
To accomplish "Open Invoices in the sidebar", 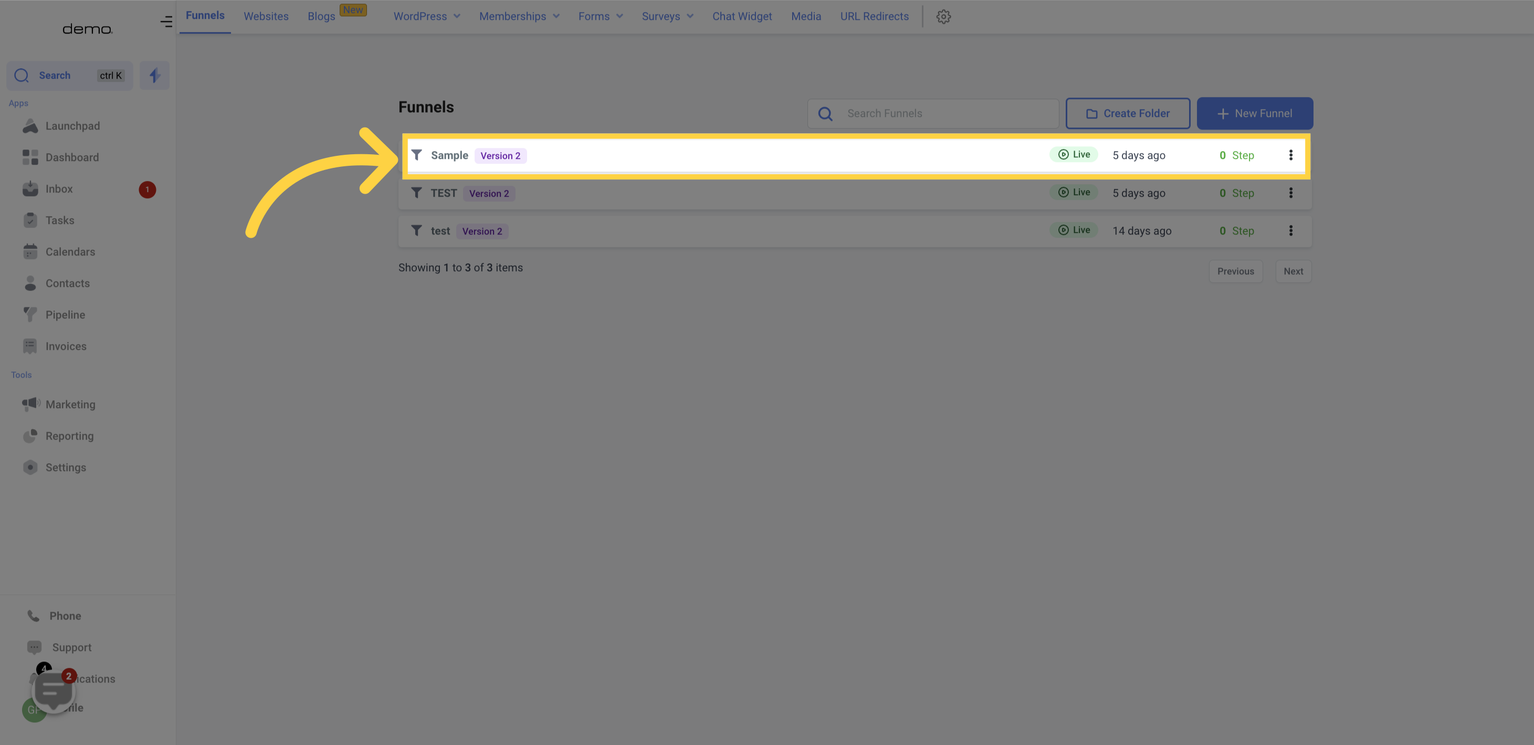I will tap(66, 346).
